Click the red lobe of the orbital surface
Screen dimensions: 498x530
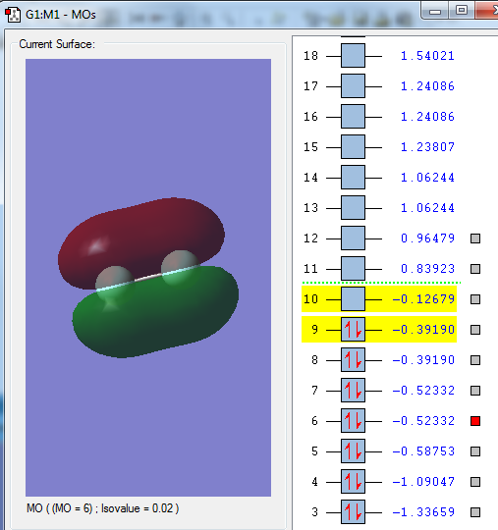click(142, 234)
